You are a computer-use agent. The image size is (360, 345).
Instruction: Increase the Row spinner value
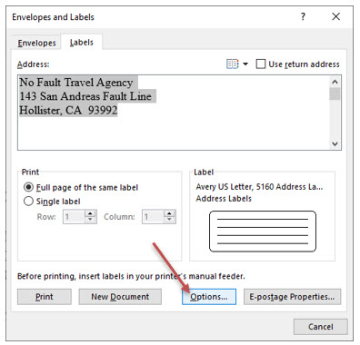click(x=90, y=213)
